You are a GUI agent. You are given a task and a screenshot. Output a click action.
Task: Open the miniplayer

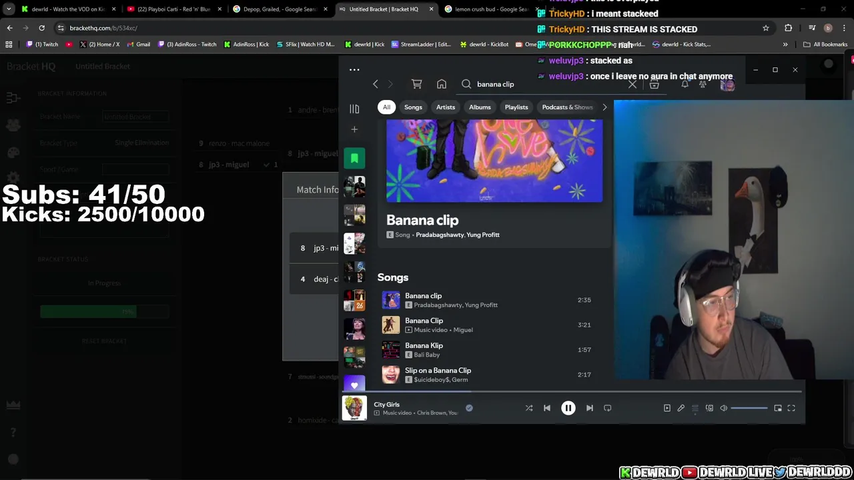point(777,408)
